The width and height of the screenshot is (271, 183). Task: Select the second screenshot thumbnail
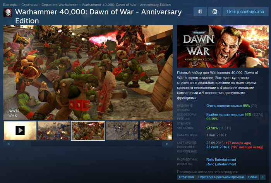(x=54, y=131)
